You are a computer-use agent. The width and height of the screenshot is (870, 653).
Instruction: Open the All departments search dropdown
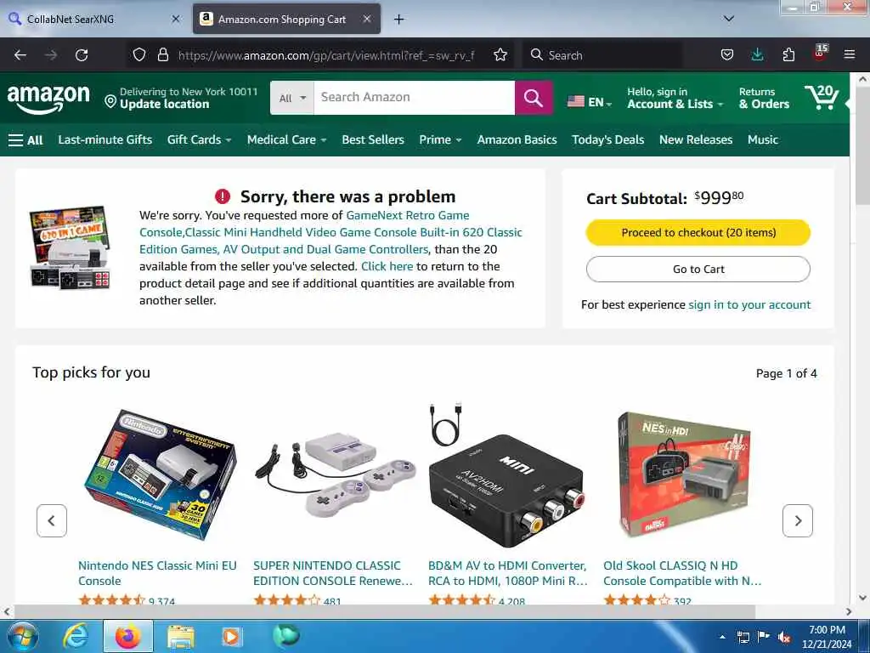click(x=292, y=98)
